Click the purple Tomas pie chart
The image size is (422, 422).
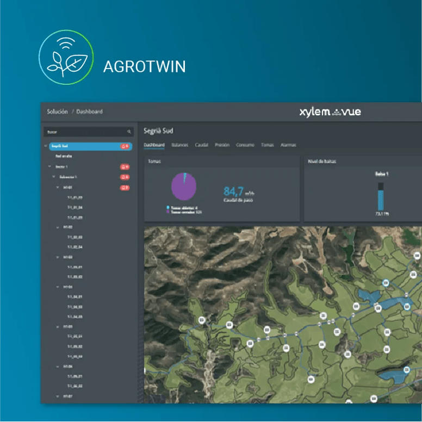(184, 187)
